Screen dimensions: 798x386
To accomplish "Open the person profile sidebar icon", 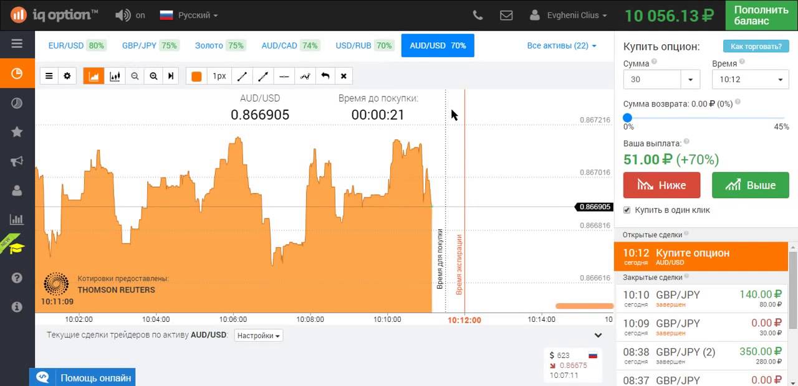I will (x=17, y=191).
